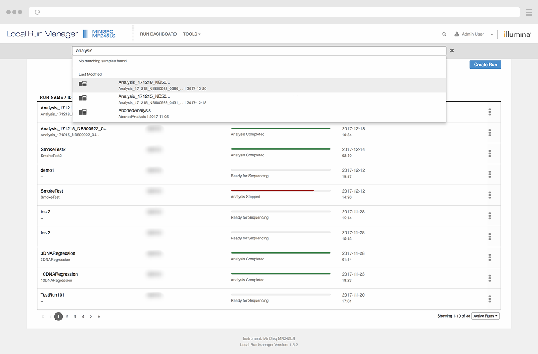
Task: Open the more options menu for Analysis_171215_NB500922 row
Action: point(490,133)
